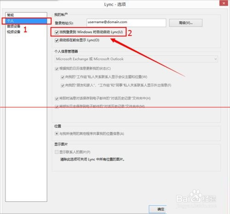Viewport: 230px width, 214px height.
Task: Click the sign-in address input field
Action: [x=126, y=23]
